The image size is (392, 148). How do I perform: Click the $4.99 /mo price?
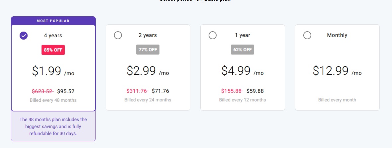(243, 71)
